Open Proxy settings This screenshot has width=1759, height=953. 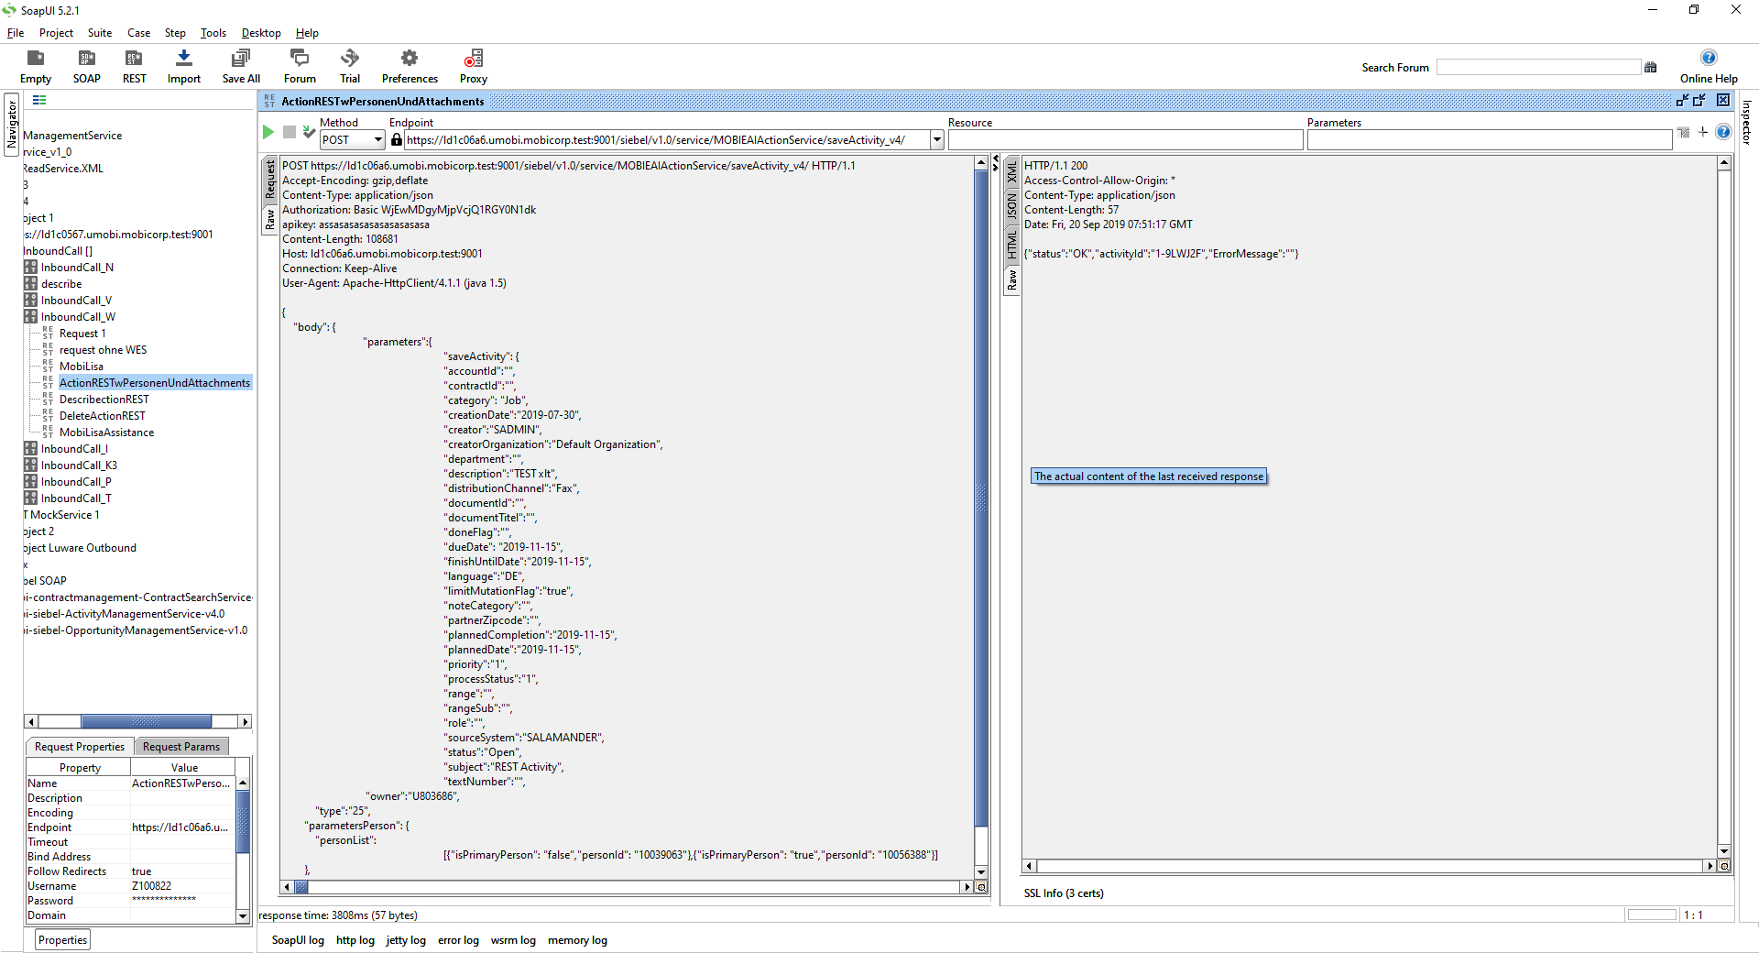coord(474,67)
